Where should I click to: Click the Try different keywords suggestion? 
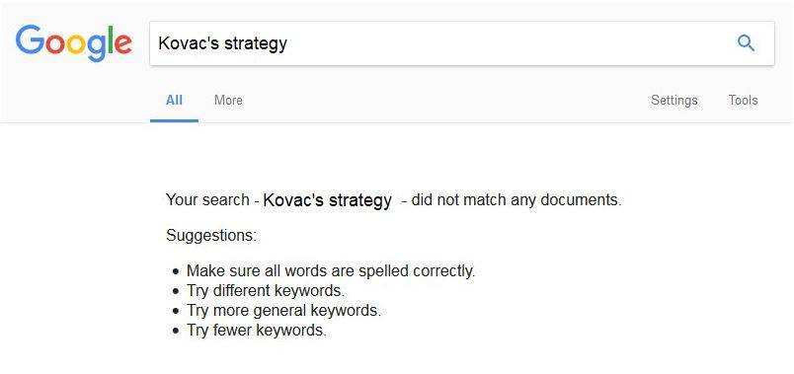(x=266, y=291)
